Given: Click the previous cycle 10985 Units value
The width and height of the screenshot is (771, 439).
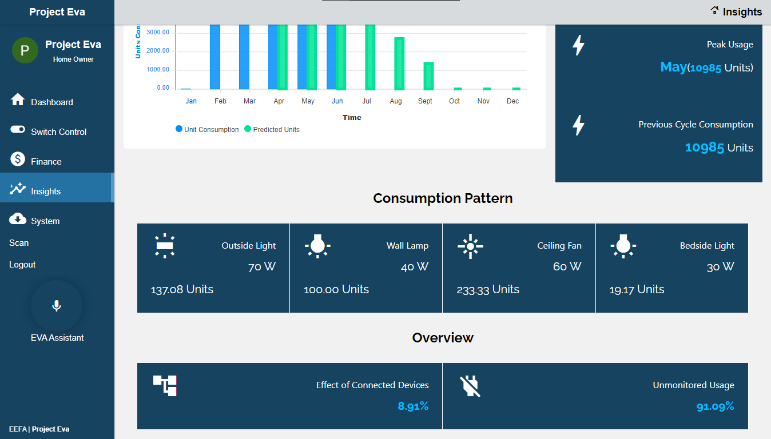Looking at the screenshot, I should click(x=719, y=147).
